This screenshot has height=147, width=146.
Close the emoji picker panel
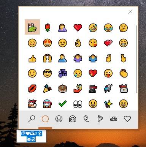[x=130, y=12]
